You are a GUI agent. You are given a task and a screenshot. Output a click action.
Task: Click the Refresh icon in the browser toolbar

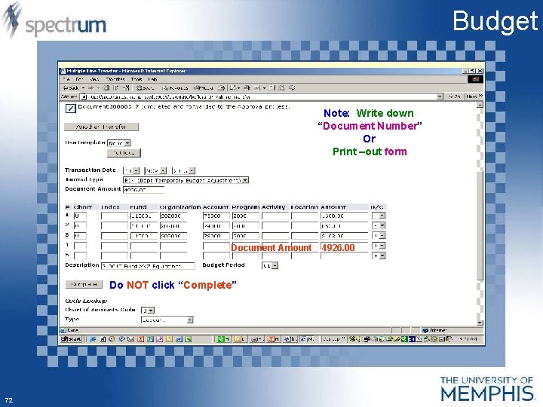pyautogui.click(x=116, y=88)
